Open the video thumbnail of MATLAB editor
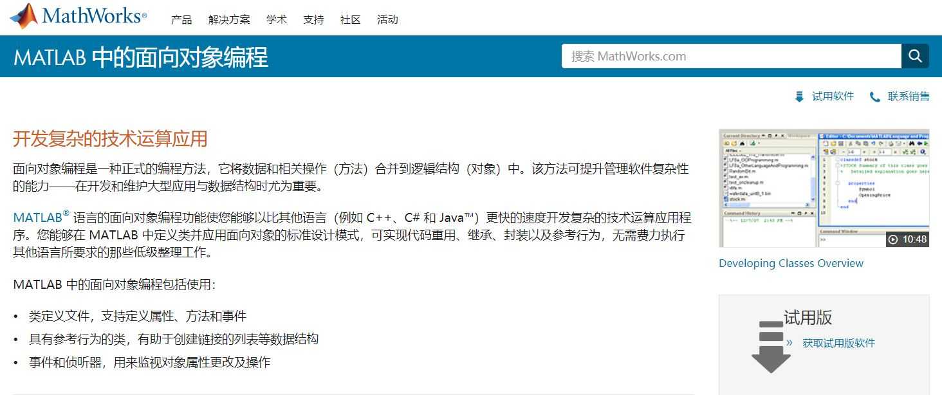Viewport: 942px width, 395px height. click(x=824, y=188)
